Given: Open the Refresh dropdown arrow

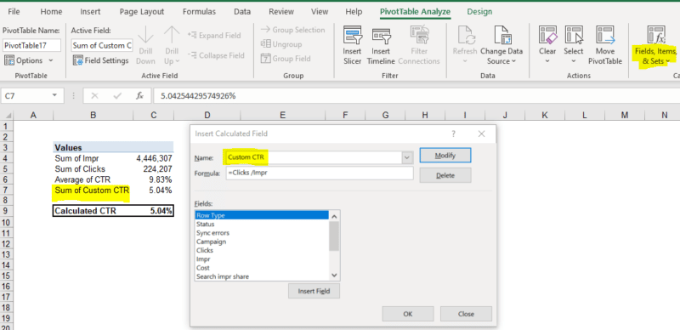Looking at the screenshot, I should [464, 61].
